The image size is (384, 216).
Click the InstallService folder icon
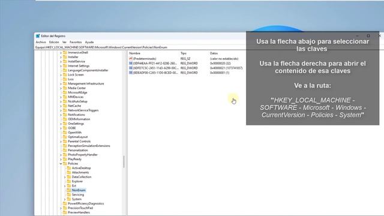point(65,61)
